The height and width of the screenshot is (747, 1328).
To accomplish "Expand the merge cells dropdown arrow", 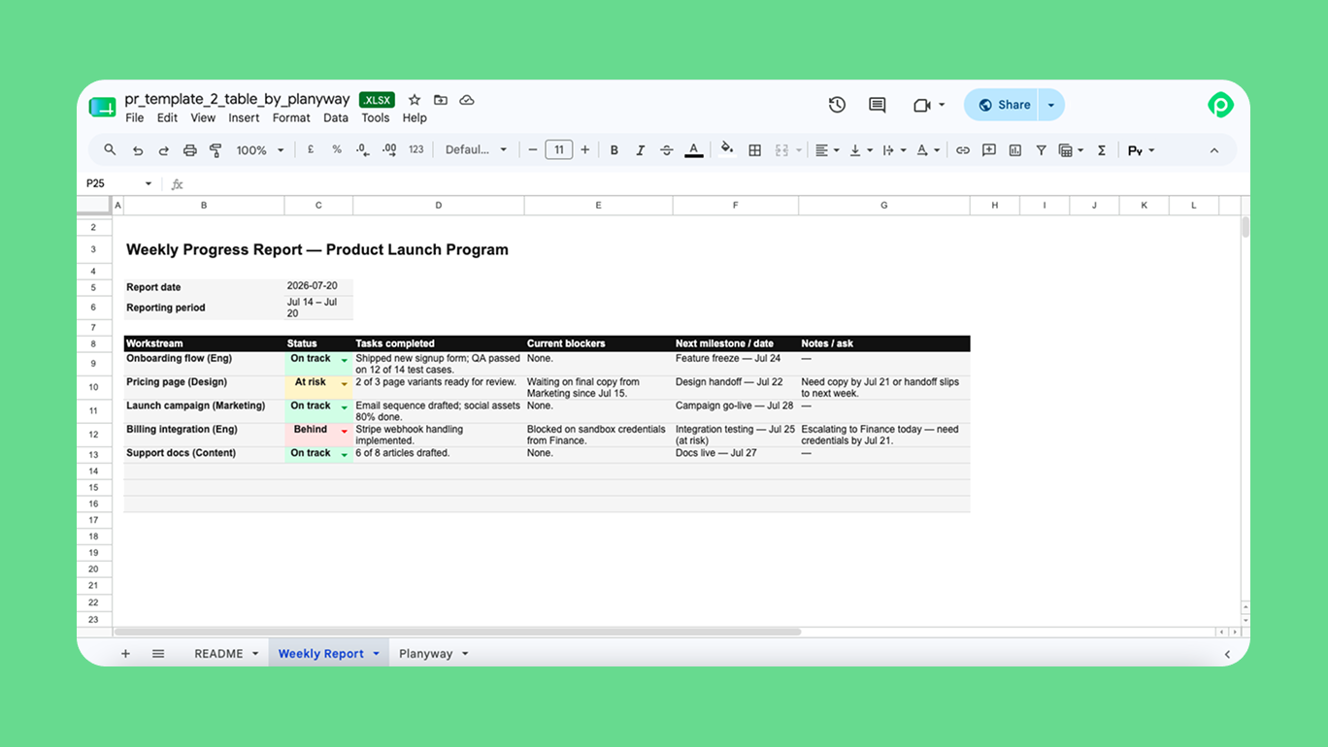I will click(x=799, y=150).
